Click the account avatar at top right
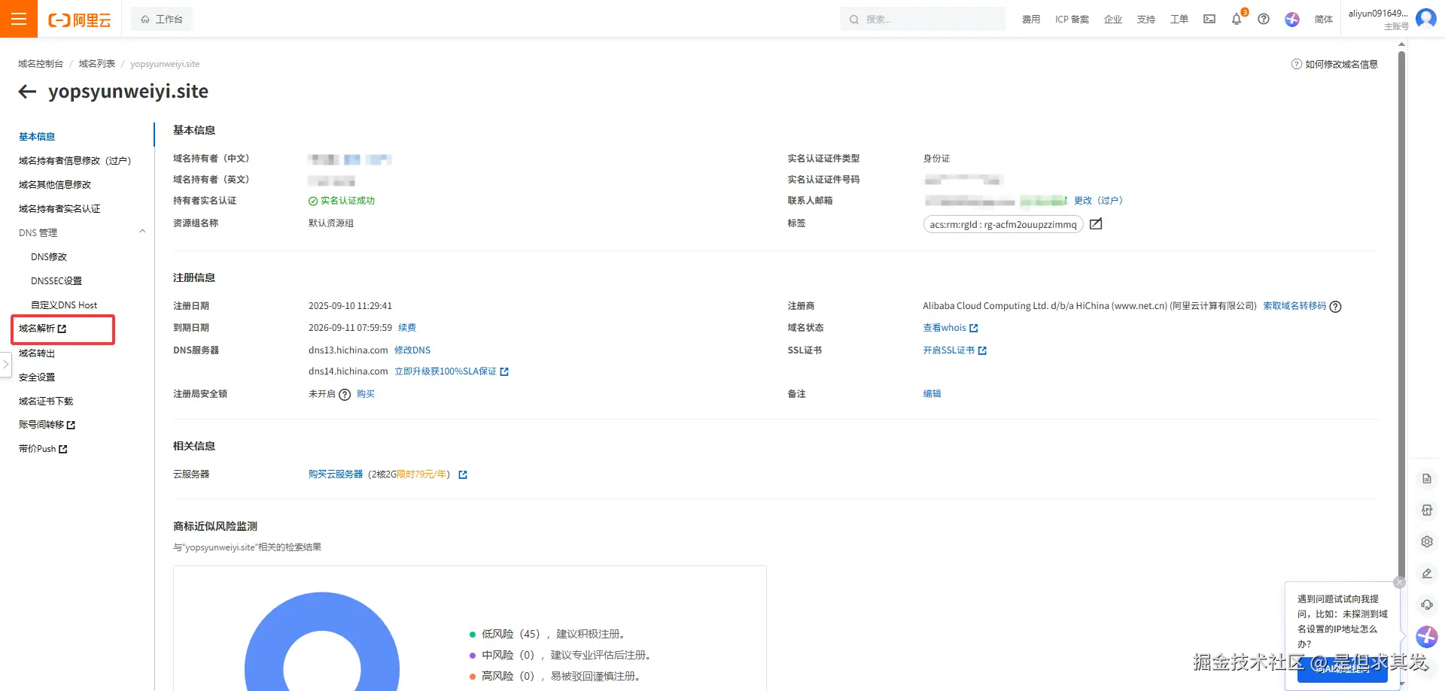 1426,19
